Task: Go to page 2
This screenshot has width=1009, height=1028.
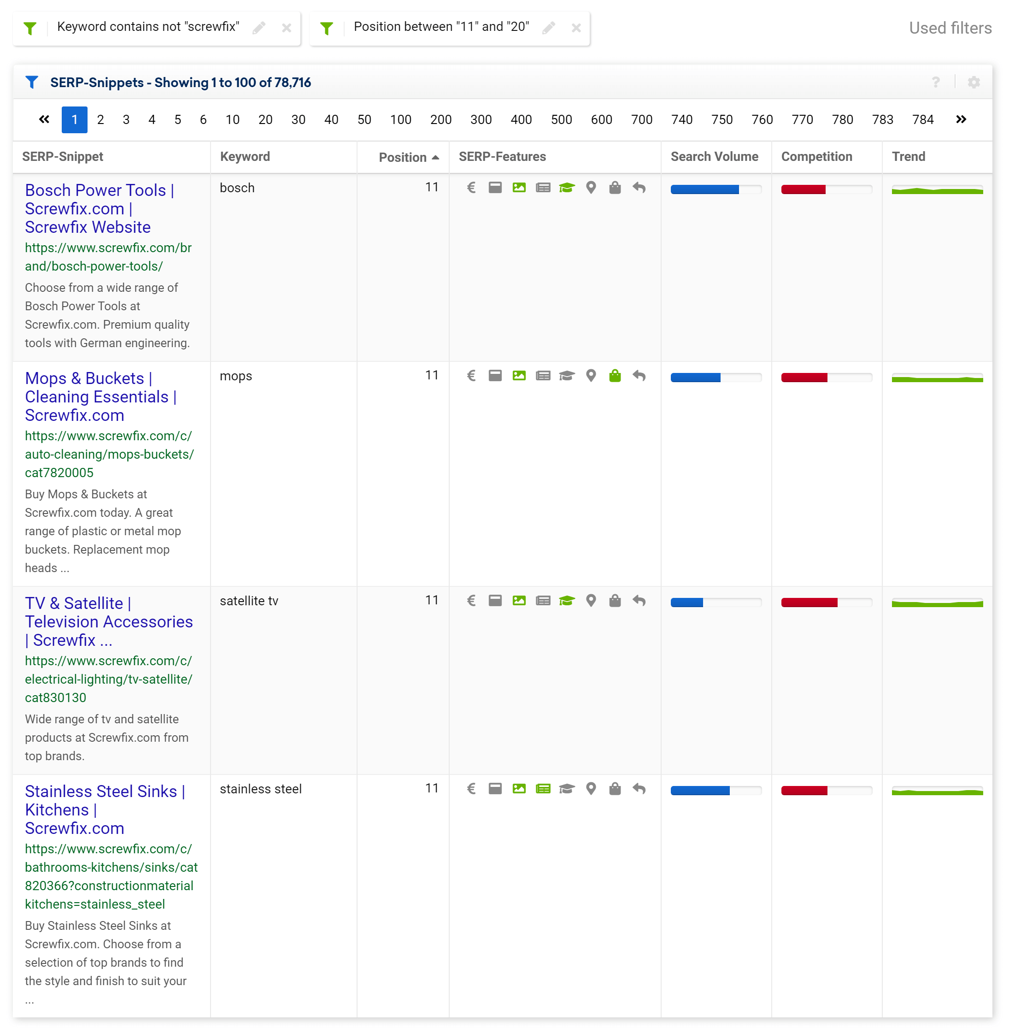Action: 100,119
